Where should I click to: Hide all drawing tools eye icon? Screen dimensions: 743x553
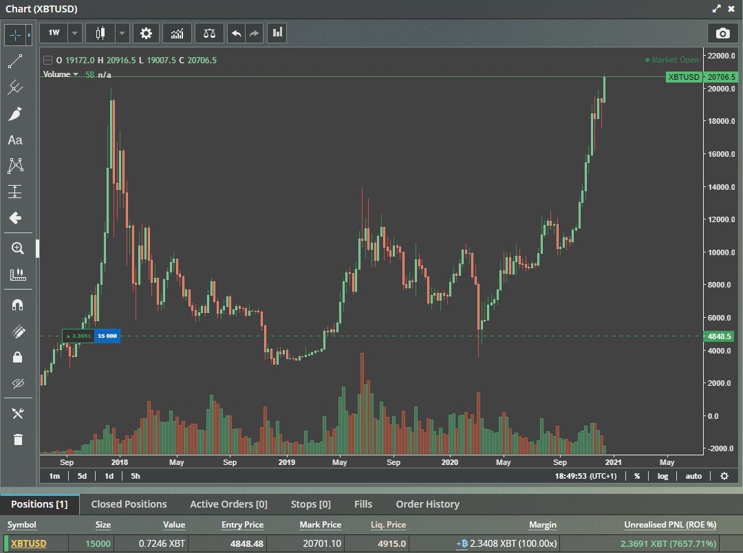tap(17, 383)
